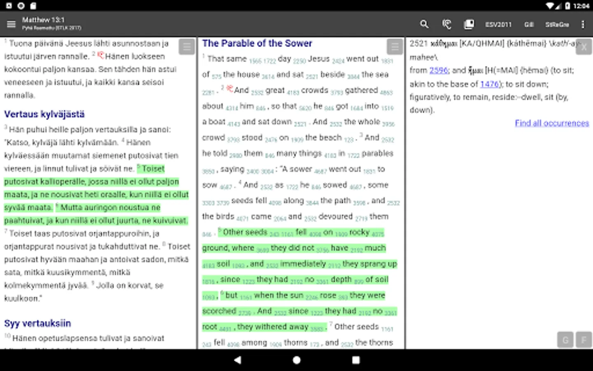Screen dimensions: 593x371
Task: Click the 'Vertaus kylväjästä' heading
Action: pyautogui.click(x=44, y=114)
